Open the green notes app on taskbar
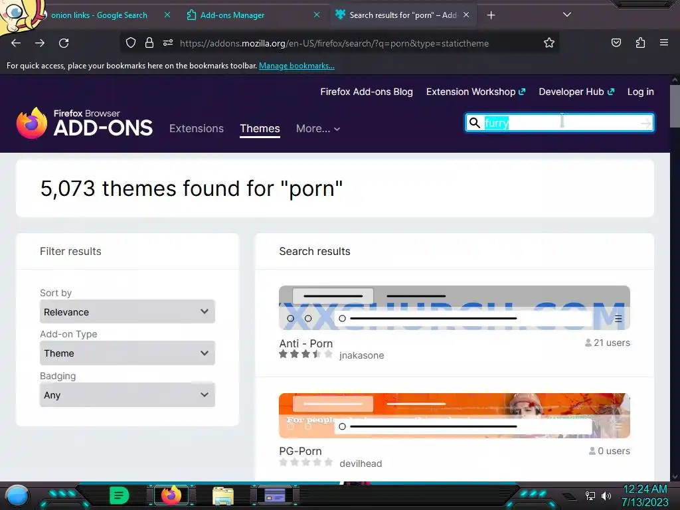The width and height of the screenshot is (680, 510). click(x=120, y=495)
